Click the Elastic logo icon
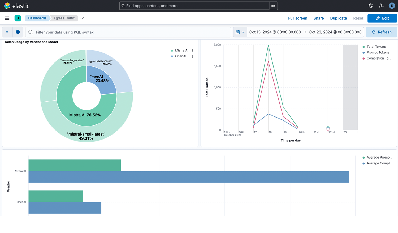Viewport: 398px width, 233px height. pyautogui.click(x=7, y=6)
